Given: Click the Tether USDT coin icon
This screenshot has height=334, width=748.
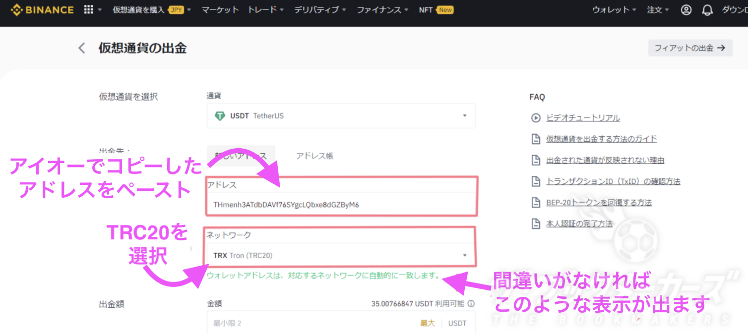Looking at the screenshot, I should pos(220,116).
